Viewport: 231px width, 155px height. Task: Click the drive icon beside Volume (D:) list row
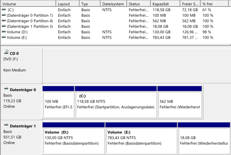click(4, 32)
